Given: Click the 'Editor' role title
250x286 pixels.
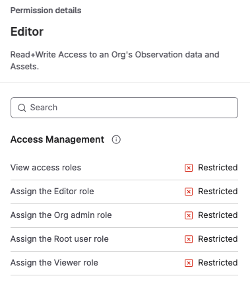Looking at the screenshot, I should pos(27,32).
